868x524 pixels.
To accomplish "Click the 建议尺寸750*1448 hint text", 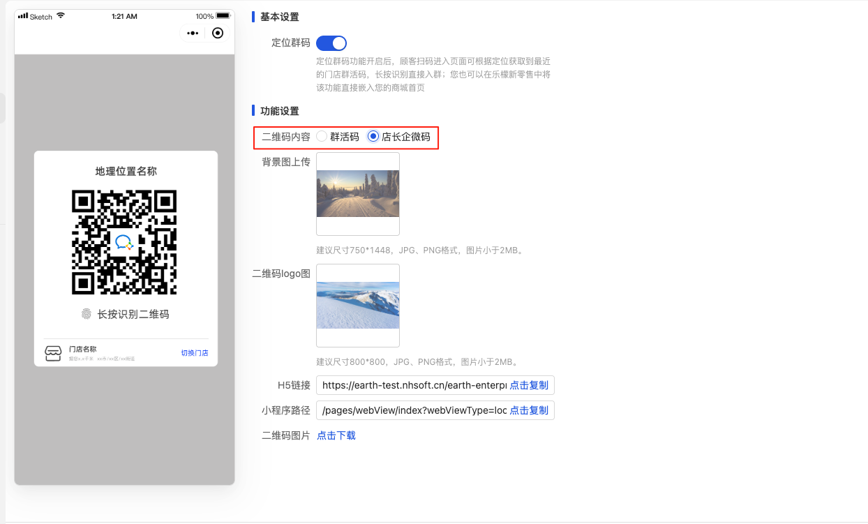I will pos(420,250).
